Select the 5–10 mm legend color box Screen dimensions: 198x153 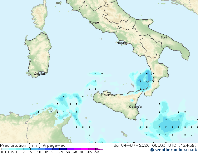point(34,149)
